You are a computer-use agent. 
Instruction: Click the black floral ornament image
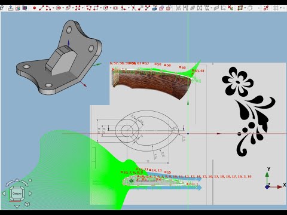coord(249,112)
